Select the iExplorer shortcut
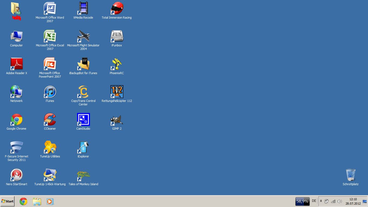368x207 pixels. point(83,147)
